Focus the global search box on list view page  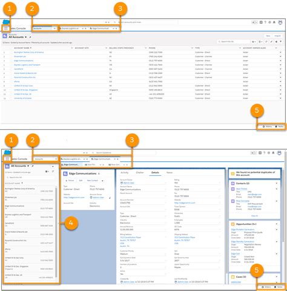[x=145, y=22]
